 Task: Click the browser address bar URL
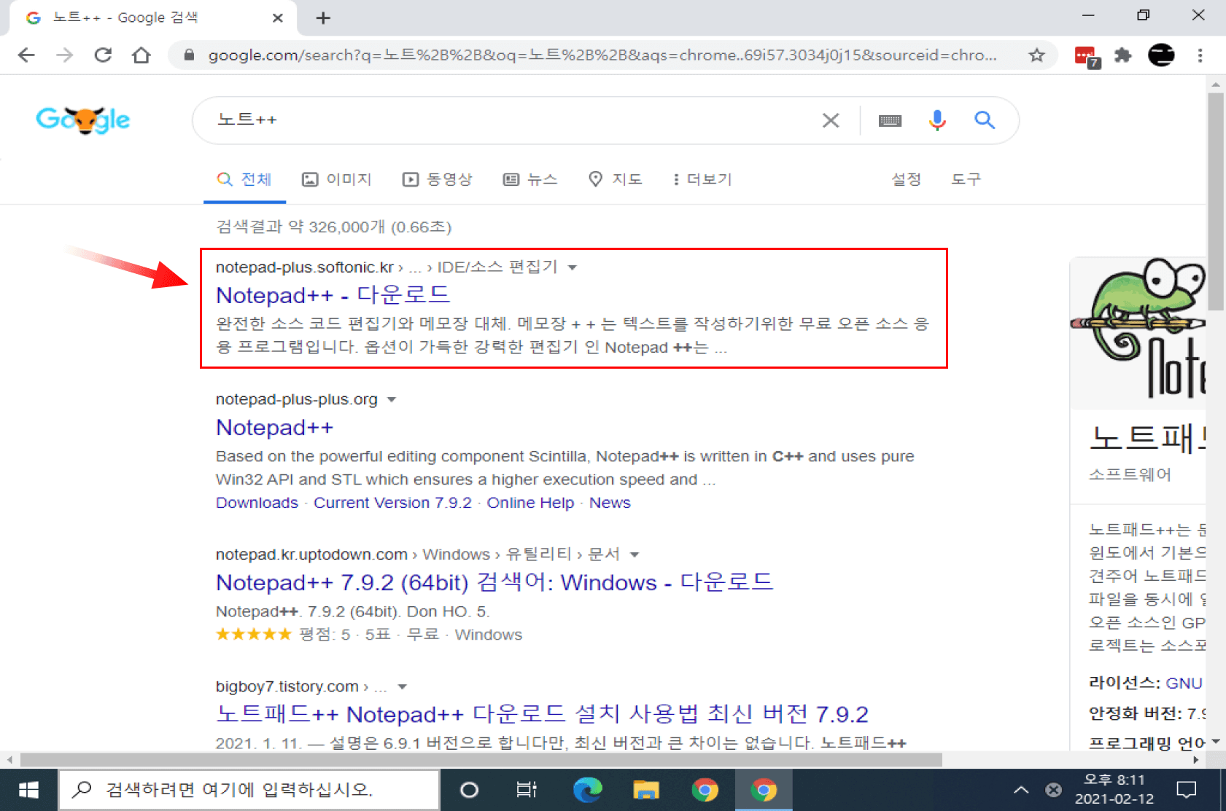(x=602, y=55)
